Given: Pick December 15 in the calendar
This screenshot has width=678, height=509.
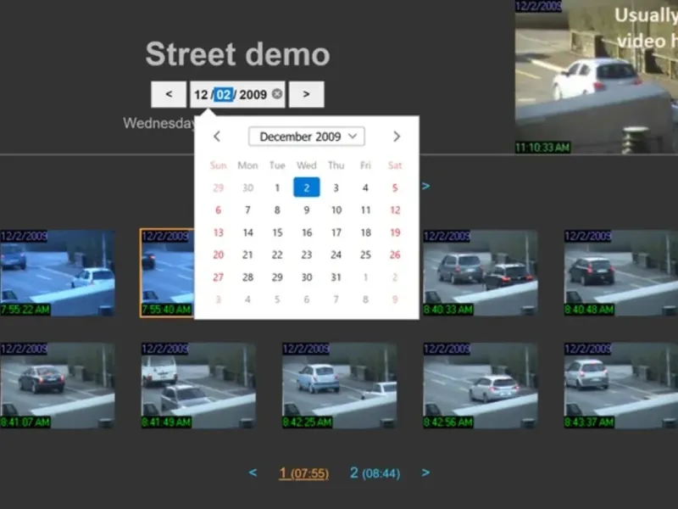Looking at the screenshot, I should point(277,232).
